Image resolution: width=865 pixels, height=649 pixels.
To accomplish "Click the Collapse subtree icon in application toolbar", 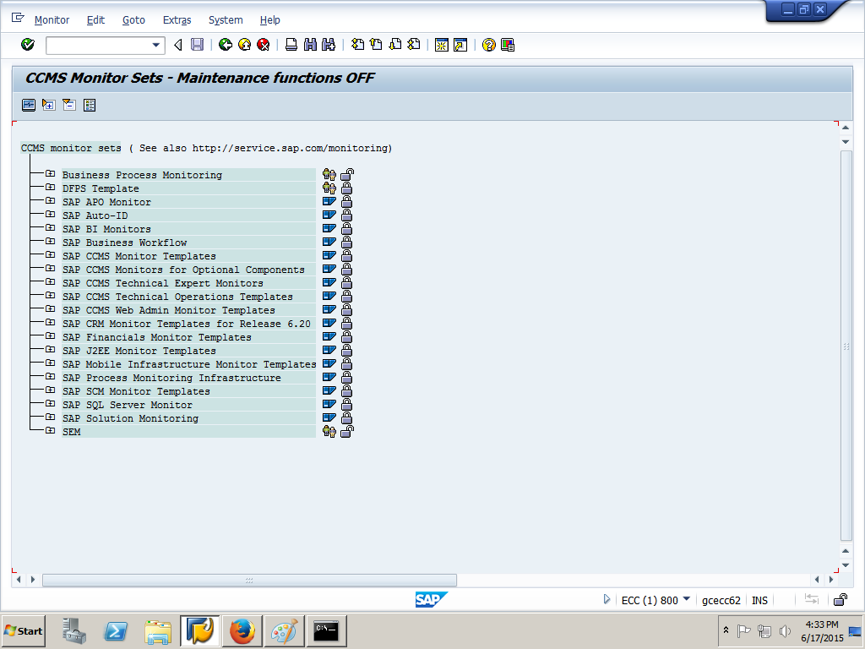I will click(x=69, y=105).
